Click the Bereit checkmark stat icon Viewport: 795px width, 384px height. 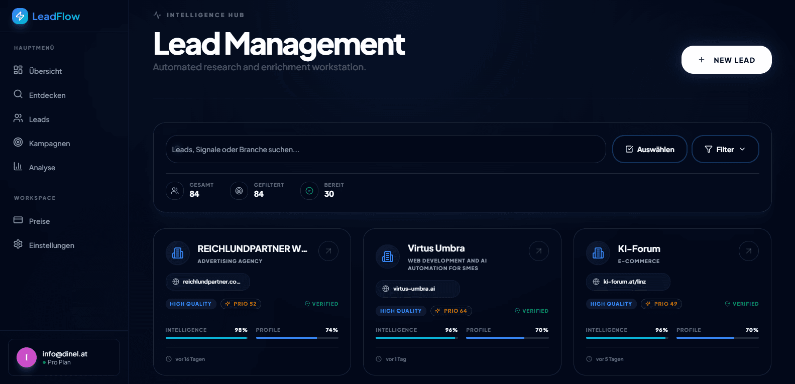click(309, 191)
